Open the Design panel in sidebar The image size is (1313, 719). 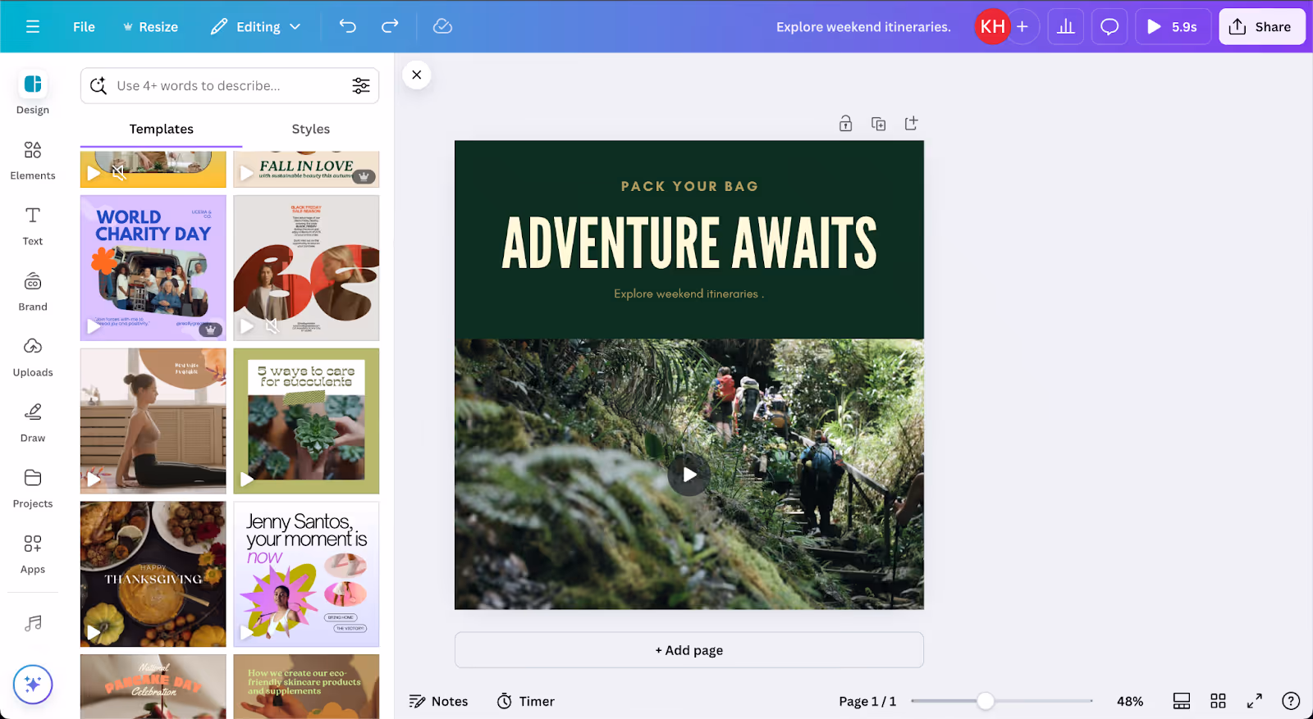33,93
